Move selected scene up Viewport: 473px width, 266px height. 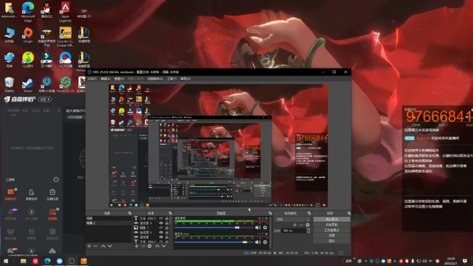[103, 246]
